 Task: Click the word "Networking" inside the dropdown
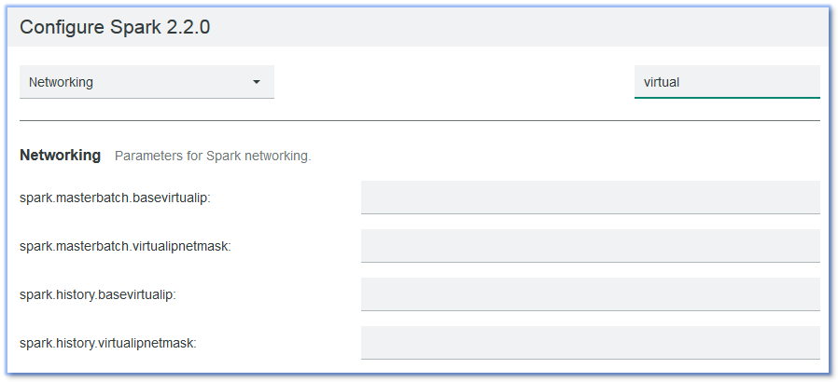[x=62, y=82]
